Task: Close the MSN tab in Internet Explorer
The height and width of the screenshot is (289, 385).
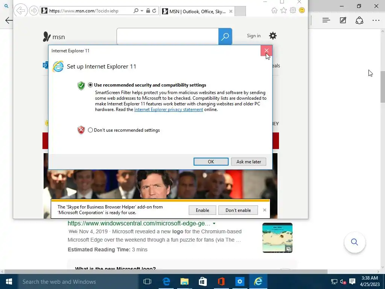Action: (231, 11)
